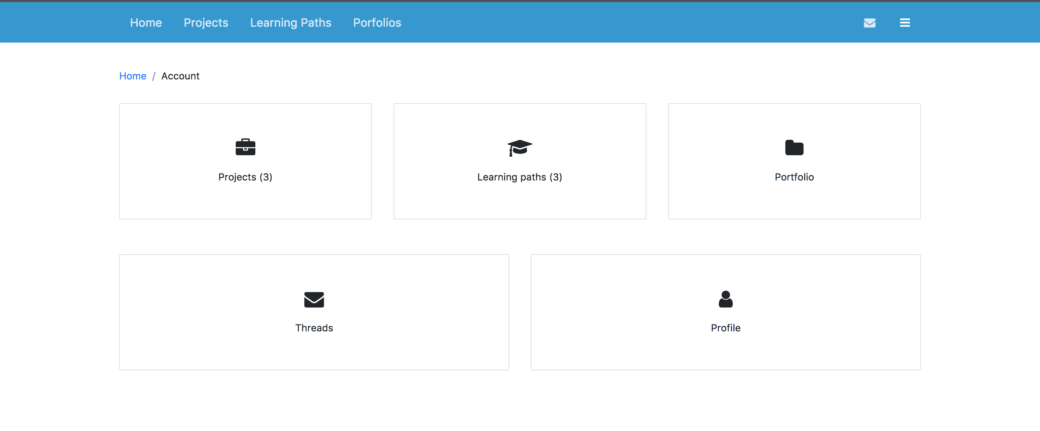Open messages via navbar envelope icon

pyautogui.click(x=869, y=23)
